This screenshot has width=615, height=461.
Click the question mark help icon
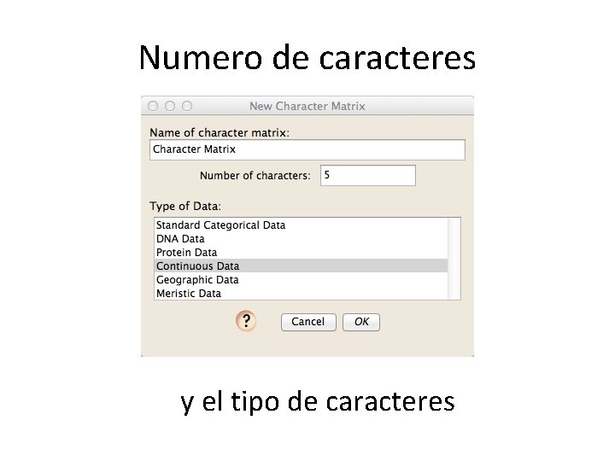[246, 321]
